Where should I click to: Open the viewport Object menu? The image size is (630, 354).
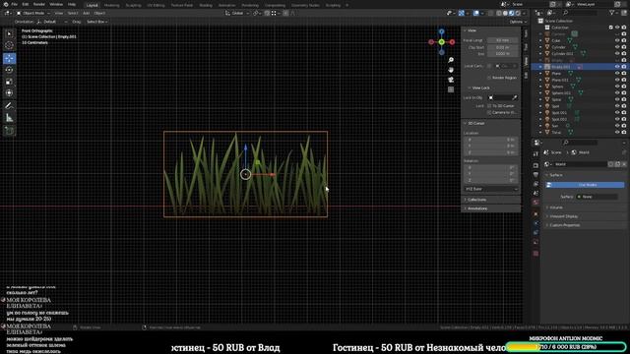point(99,13)
